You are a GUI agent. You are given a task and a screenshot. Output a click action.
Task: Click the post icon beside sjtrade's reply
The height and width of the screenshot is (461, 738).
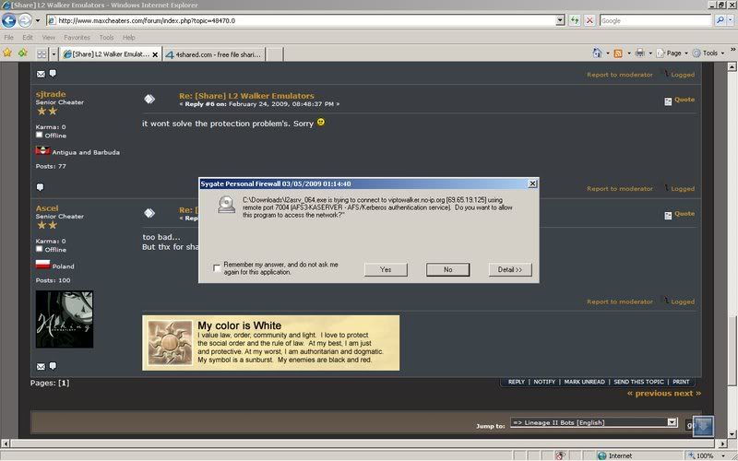click(x=149, y=99)
